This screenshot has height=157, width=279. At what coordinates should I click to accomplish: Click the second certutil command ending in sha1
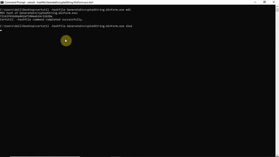coord(84,26)
